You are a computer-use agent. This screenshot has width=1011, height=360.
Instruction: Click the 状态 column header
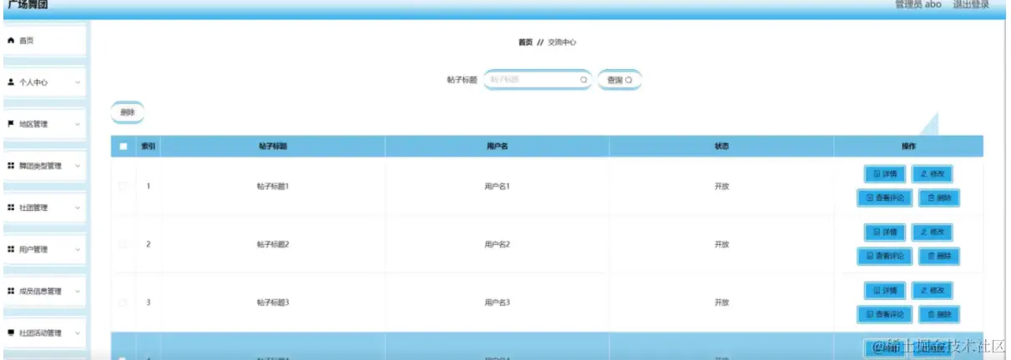(721, 146)
